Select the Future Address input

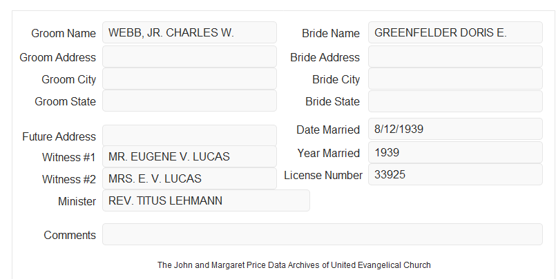(x=189, y=136)
